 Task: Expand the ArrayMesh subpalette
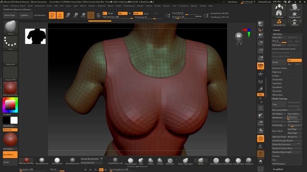(x=278, y=169)
